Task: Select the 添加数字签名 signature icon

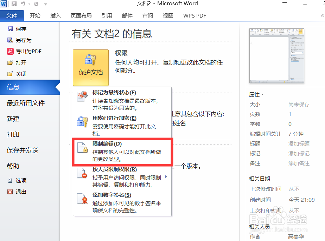Action: [x=82, y=199]
